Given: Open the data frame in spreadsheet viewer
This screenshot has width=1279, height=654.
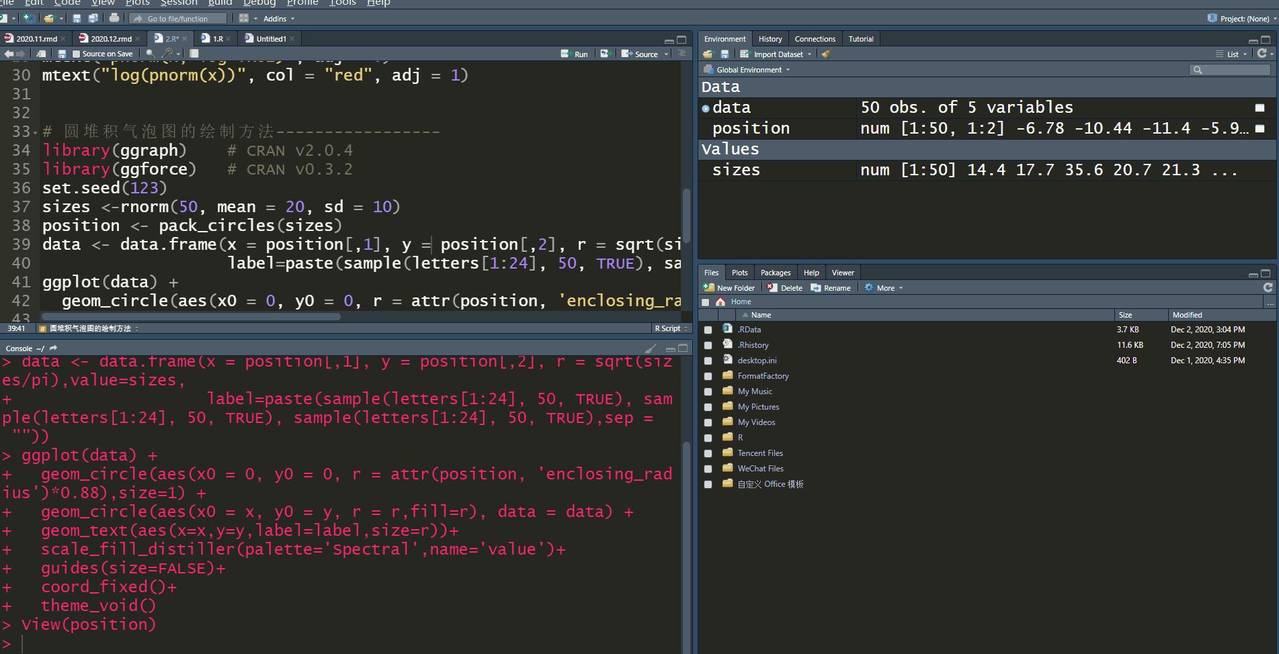Looking at the screenshot, I should (1260, 107).
